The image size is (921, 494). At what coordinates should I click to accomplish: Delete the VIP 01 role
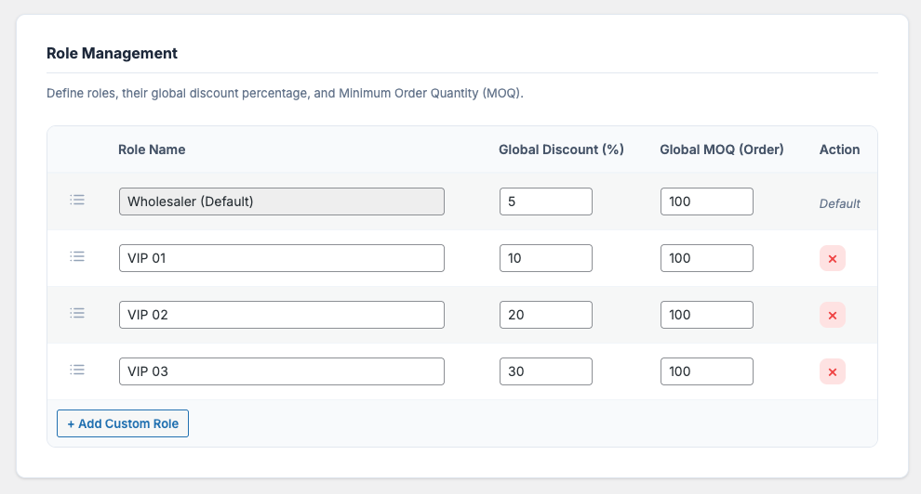point(832,259)
